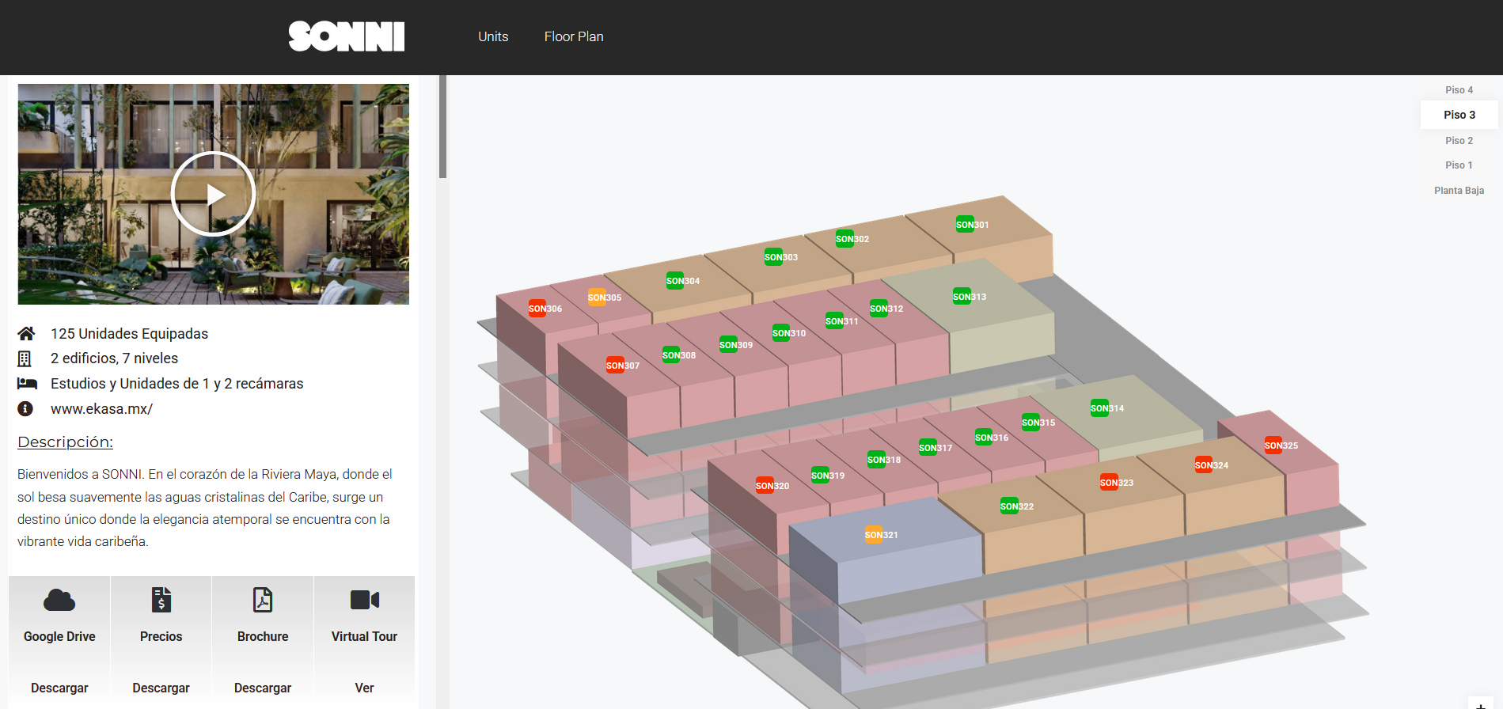The image size is (1503, 709).
Task: Open the www.ekasa.mx link
Action: pos(101,409)
